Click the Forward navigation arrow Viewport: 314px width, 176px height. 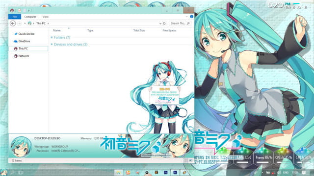tap(20, 23)
